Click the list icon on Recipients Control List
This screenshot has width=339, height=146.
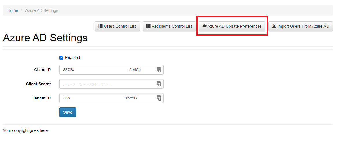pos(148,26)
